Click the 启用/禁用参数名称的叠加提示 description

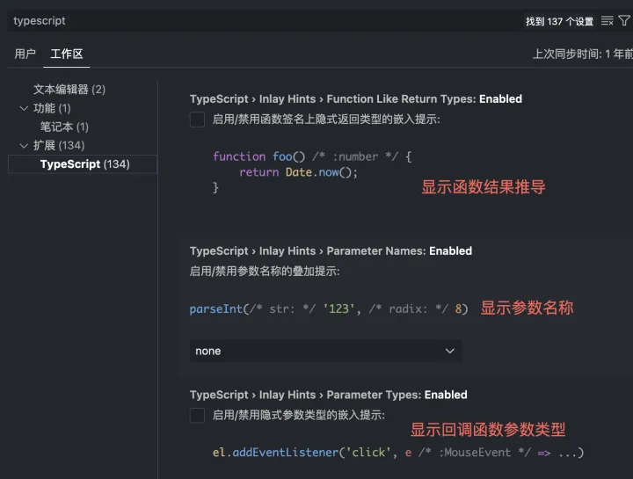click(x=265, y=272)
